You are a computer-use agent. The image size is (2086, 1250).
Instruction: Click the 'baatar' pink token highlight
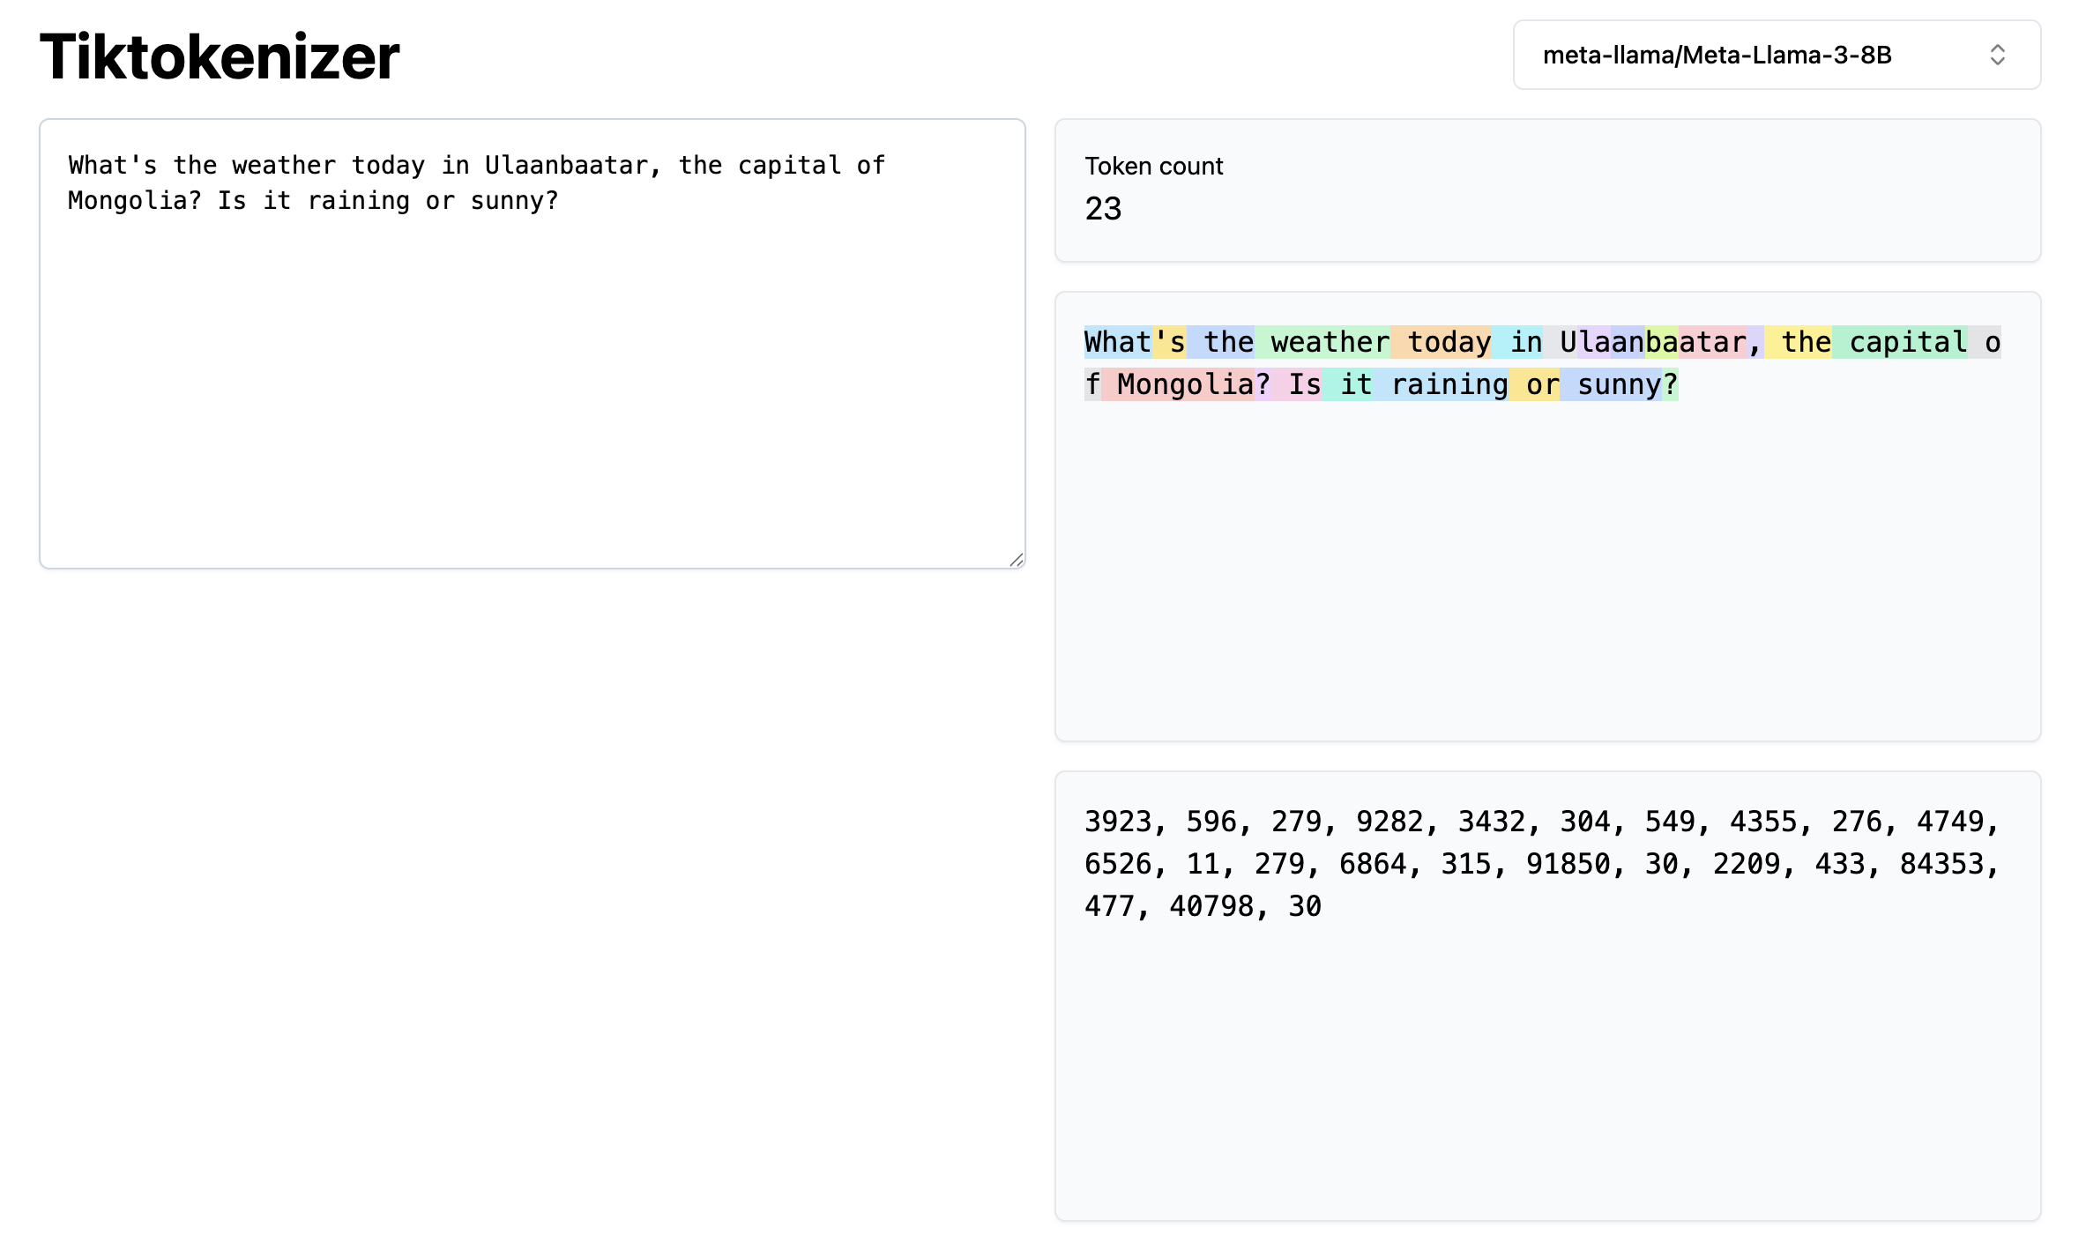(1710, 342)
